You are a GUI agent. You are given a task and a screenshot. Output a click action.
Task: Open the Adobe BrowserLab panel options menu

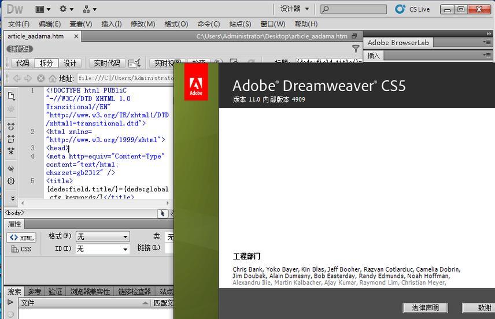click(487, 42)
